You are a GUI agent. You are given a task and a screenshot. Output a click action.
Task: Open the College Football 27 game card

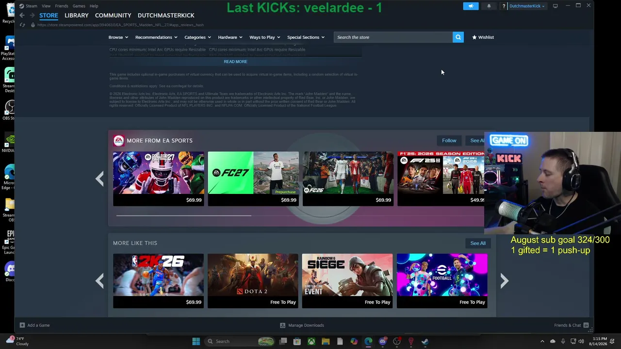[x=159, y=179]
